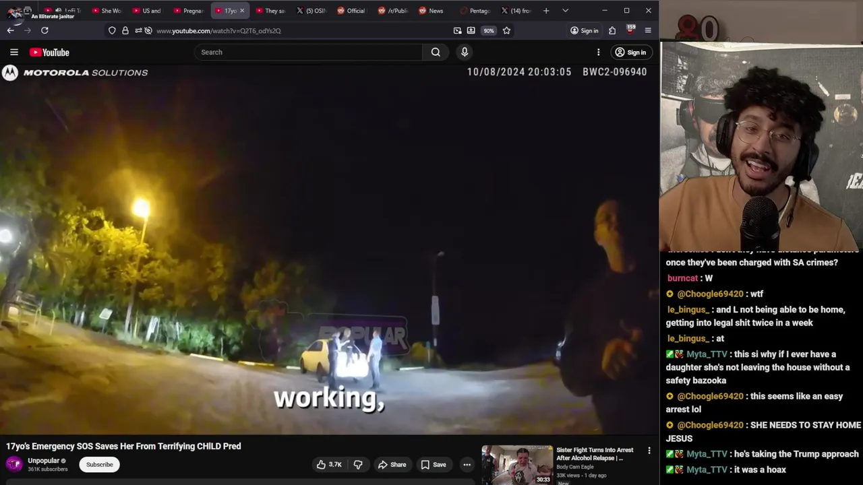This screenshot has height=485, width=863.
Task: Open site permissions icon in address bar
Action: [x=138, y=30]
